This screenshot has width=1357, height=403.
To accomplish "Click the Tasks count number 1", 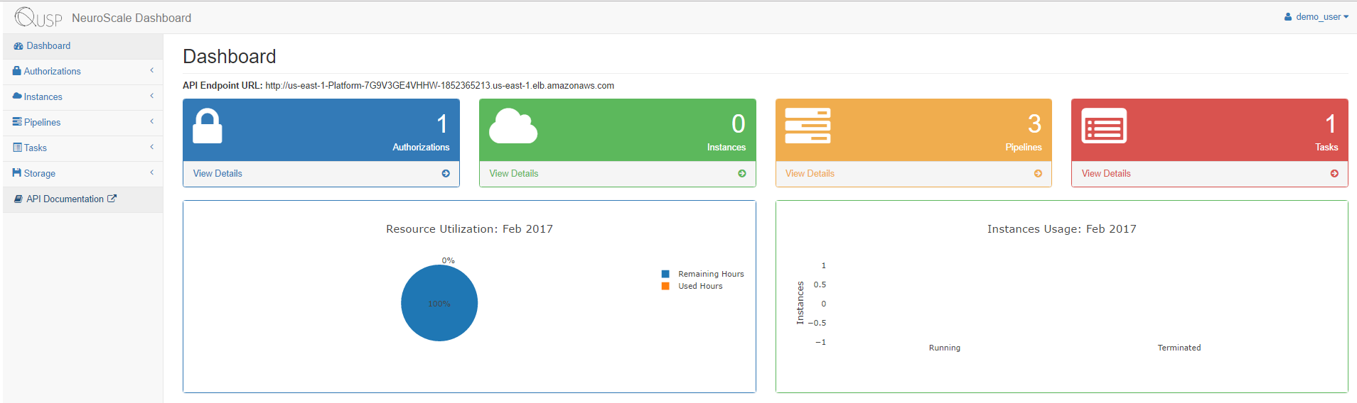I will coord(1331,124).
